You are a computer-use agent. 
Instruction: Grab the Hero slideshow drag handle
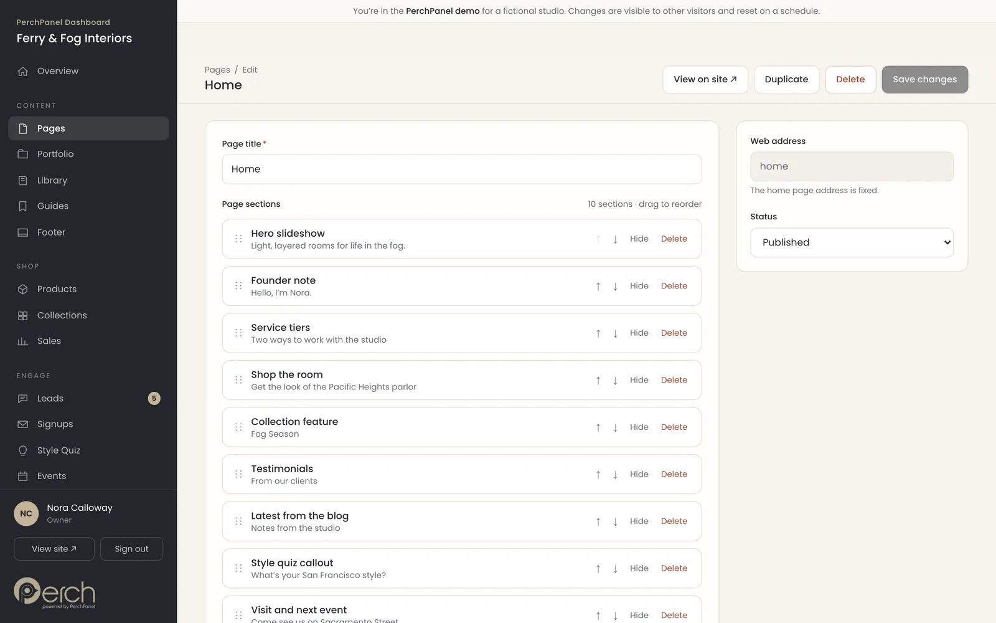pyautogui.click(x=238, y=239)
